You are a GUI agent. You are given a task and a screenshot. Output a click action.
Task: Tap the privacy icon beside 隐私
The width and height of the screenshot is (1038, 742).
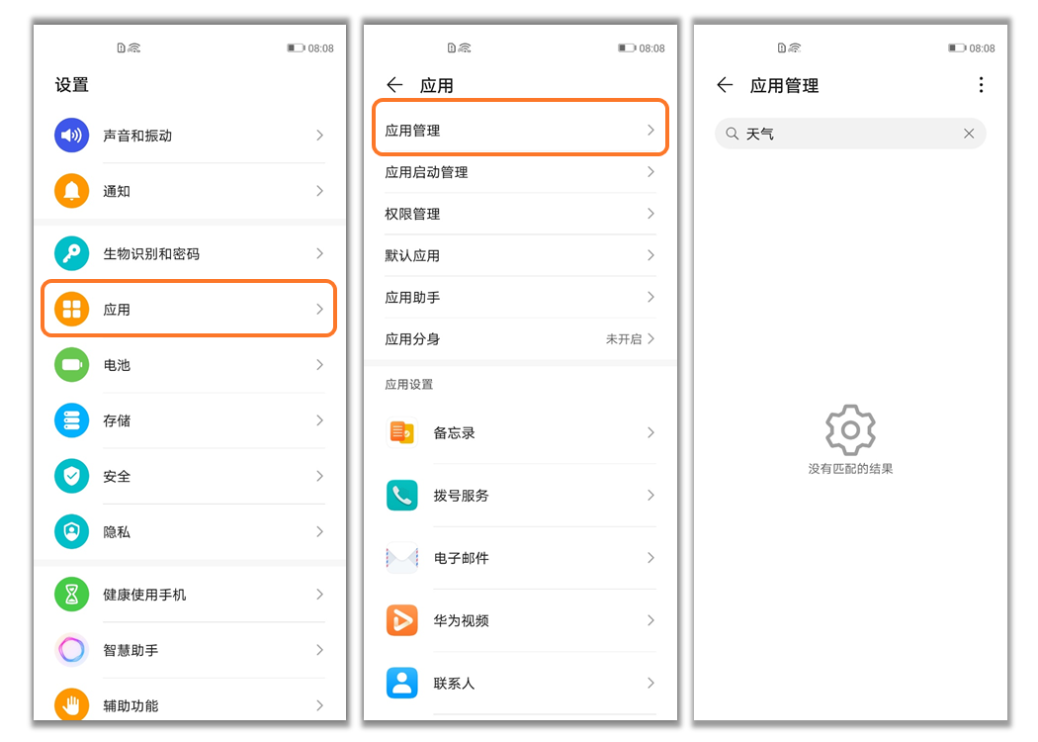(71, 531)
